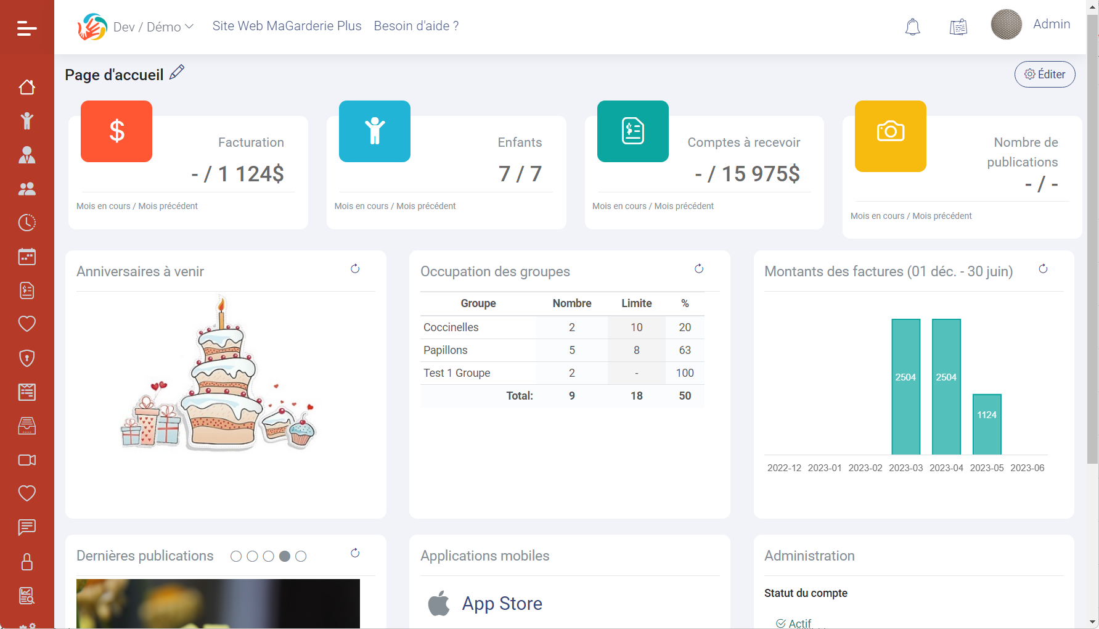1099x629 pixels.
Task: Open the Besoin d'aide ? menu
Action: [x=416, y=26]
